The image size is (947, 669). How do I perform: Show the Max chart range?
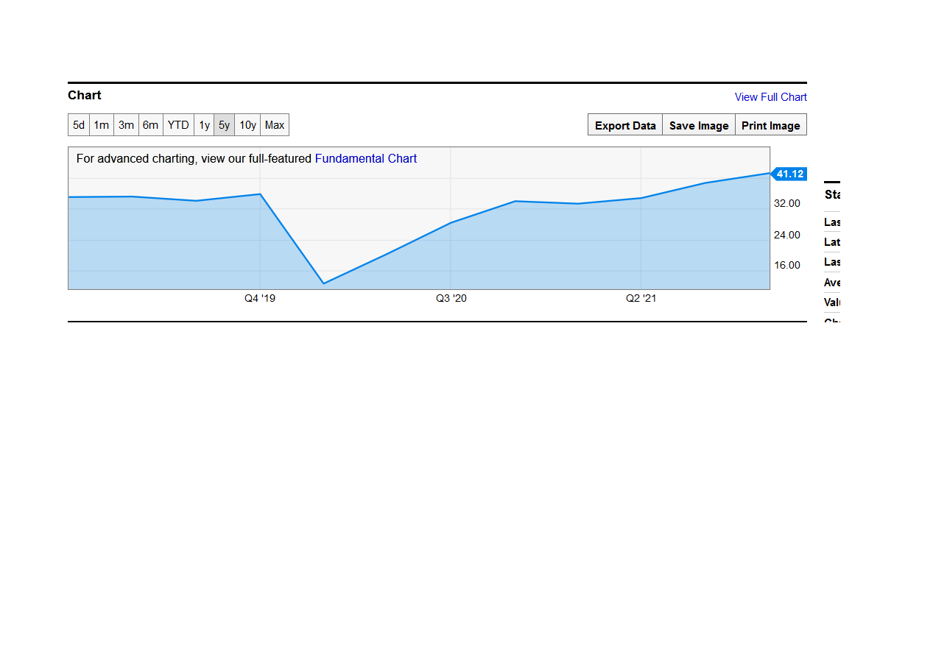275,125
